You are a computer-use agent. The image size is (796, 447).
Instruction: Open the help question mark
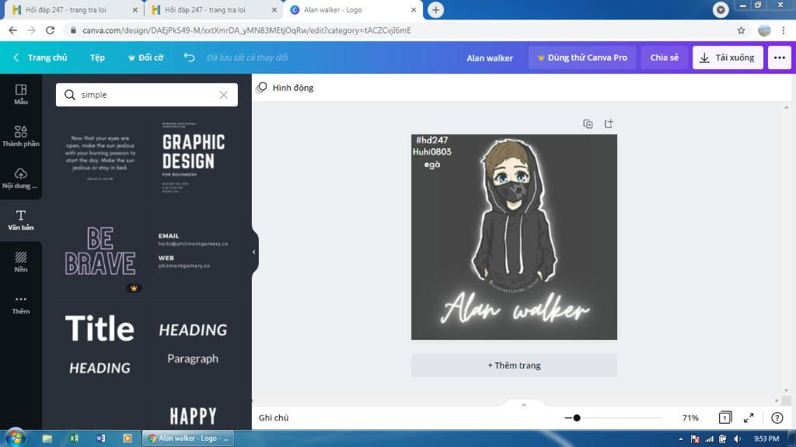(x=777, y=418)
